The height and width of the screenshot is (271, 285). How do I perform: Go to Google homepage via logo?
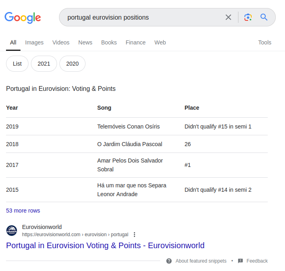click(23, 18)
